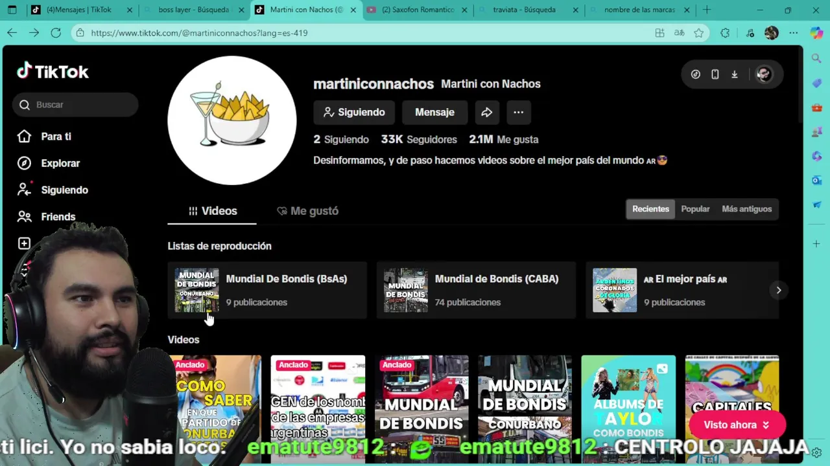Click the download app arrow icon
The width and height of the screenshot is (830, 466).
click(734, 74)
